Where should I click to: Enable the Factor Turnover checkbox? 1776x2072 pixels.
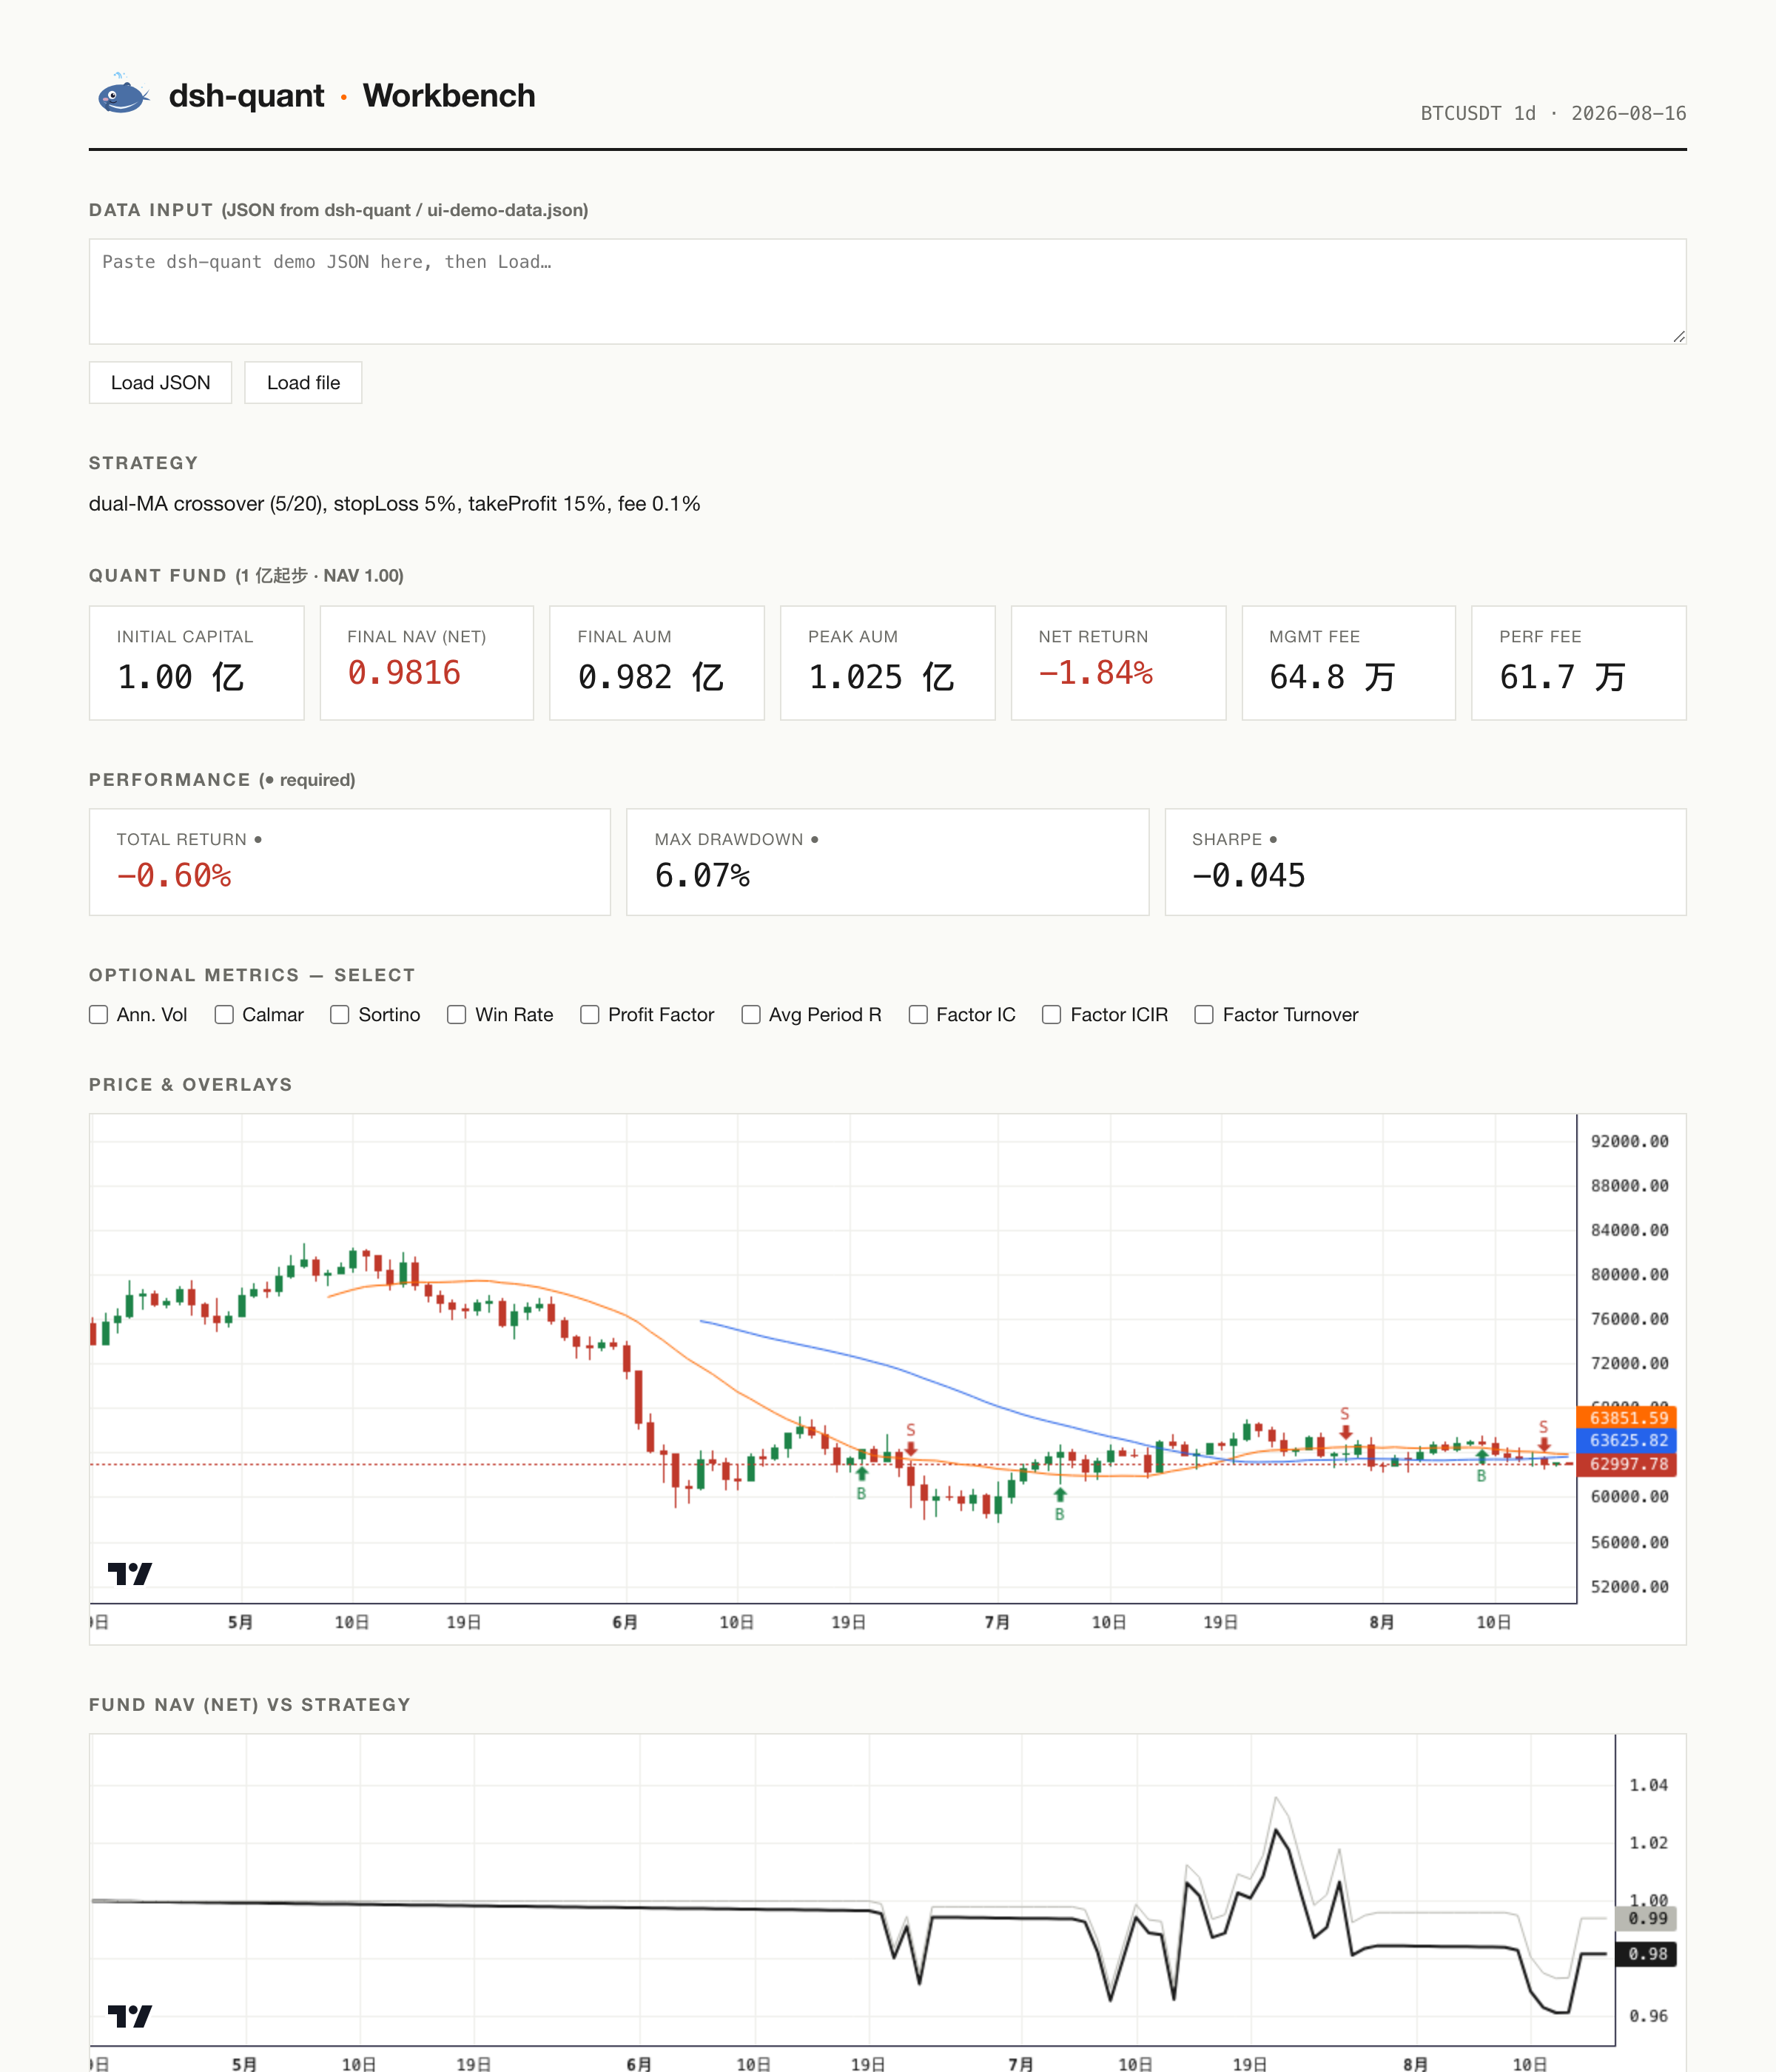tap(1204, 1015)
